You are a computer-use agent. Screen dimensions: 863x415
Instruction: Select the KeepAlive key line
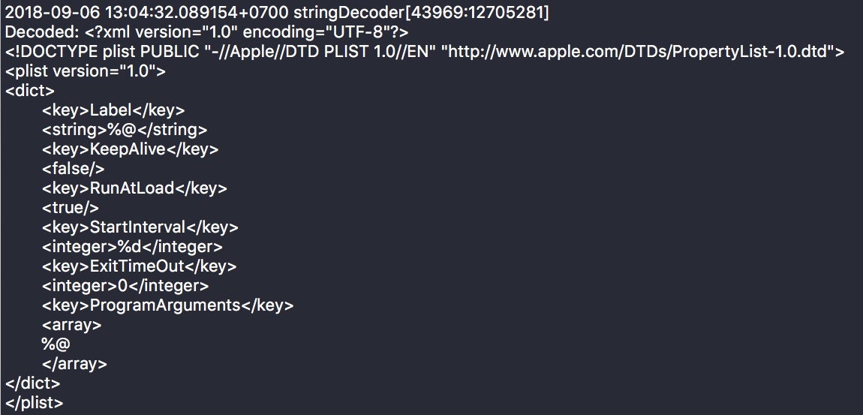130,149
